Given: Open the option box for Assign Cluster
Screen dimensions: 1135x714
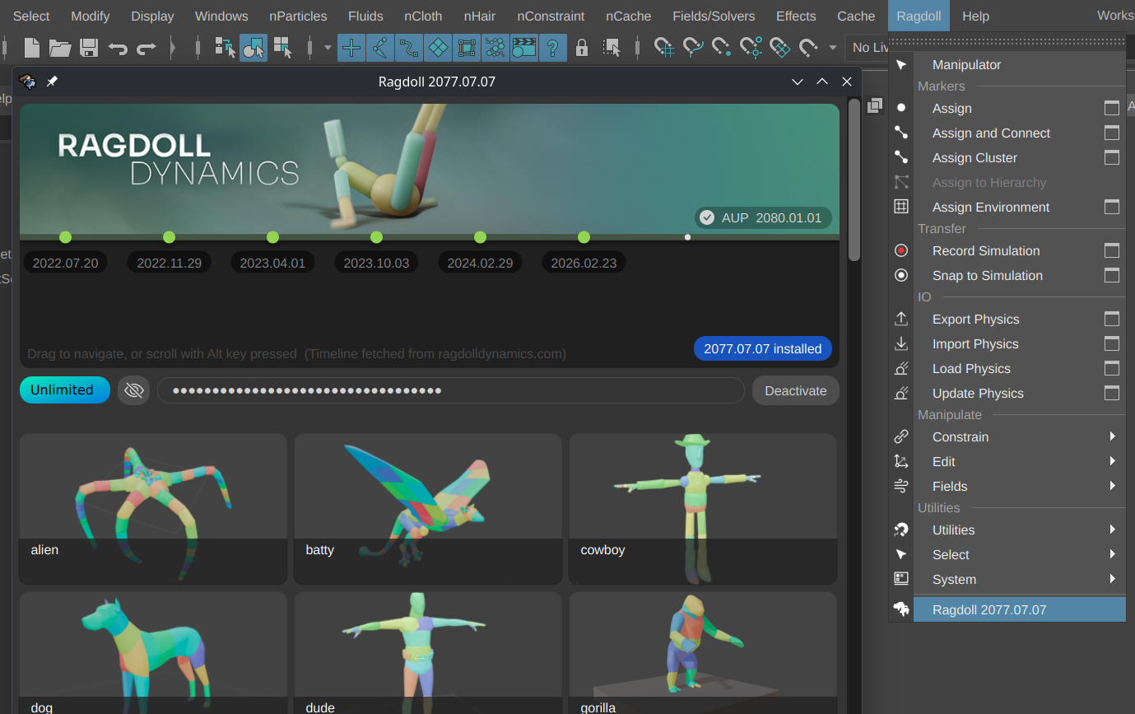Looking at the screenshot, I should (x=1112, y=158).
